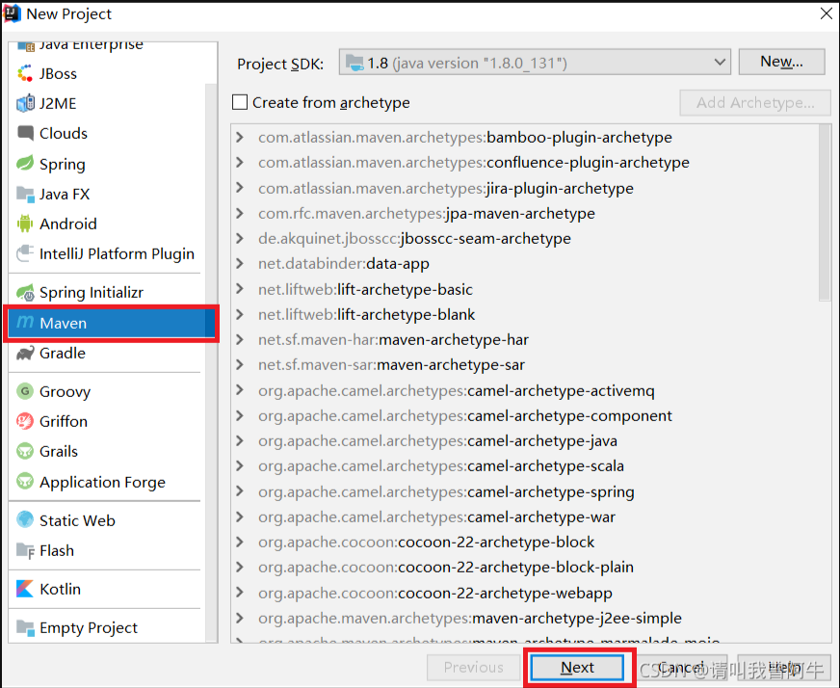Expand the camel-archetype-spring node
Viewport: 840px width, 688px height.
(240, 491)
